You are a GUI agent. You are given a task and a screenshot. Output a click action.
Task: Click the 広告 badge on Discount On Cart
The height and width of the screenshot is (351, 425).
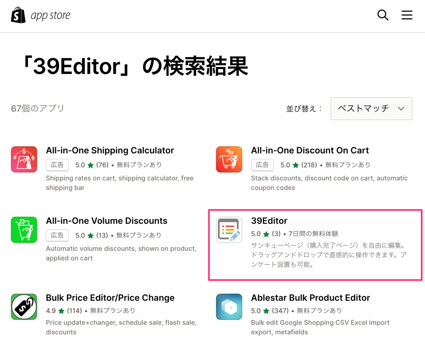(x=262, y=165)
